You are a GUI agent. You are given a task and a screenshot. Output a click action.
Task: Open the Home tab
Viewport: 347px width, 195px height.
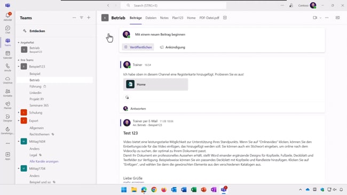(191, 18)
